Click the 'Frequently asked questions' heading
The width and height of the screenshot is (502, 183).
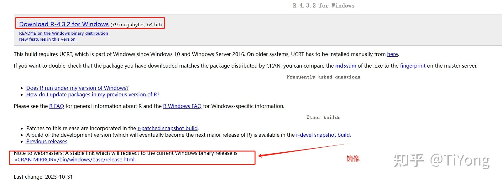(x=323, y=77)
